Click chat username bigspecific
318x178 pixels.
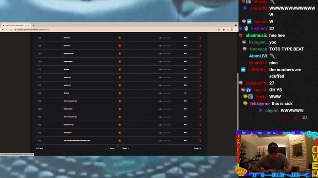tap(256, 83)
